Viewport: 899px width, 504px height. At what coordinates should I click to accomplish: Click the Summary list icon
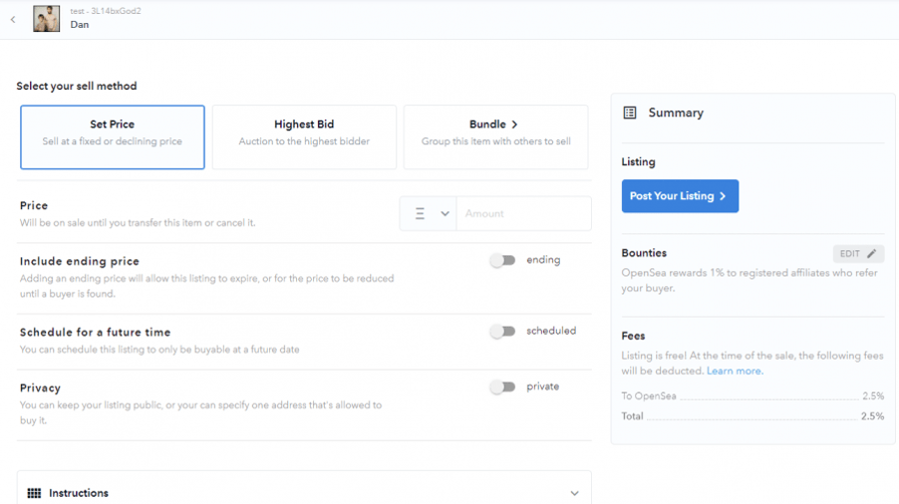(630, 113)
